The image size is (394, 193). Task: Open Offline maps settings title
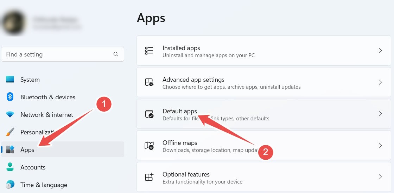(x=180, y=142)
